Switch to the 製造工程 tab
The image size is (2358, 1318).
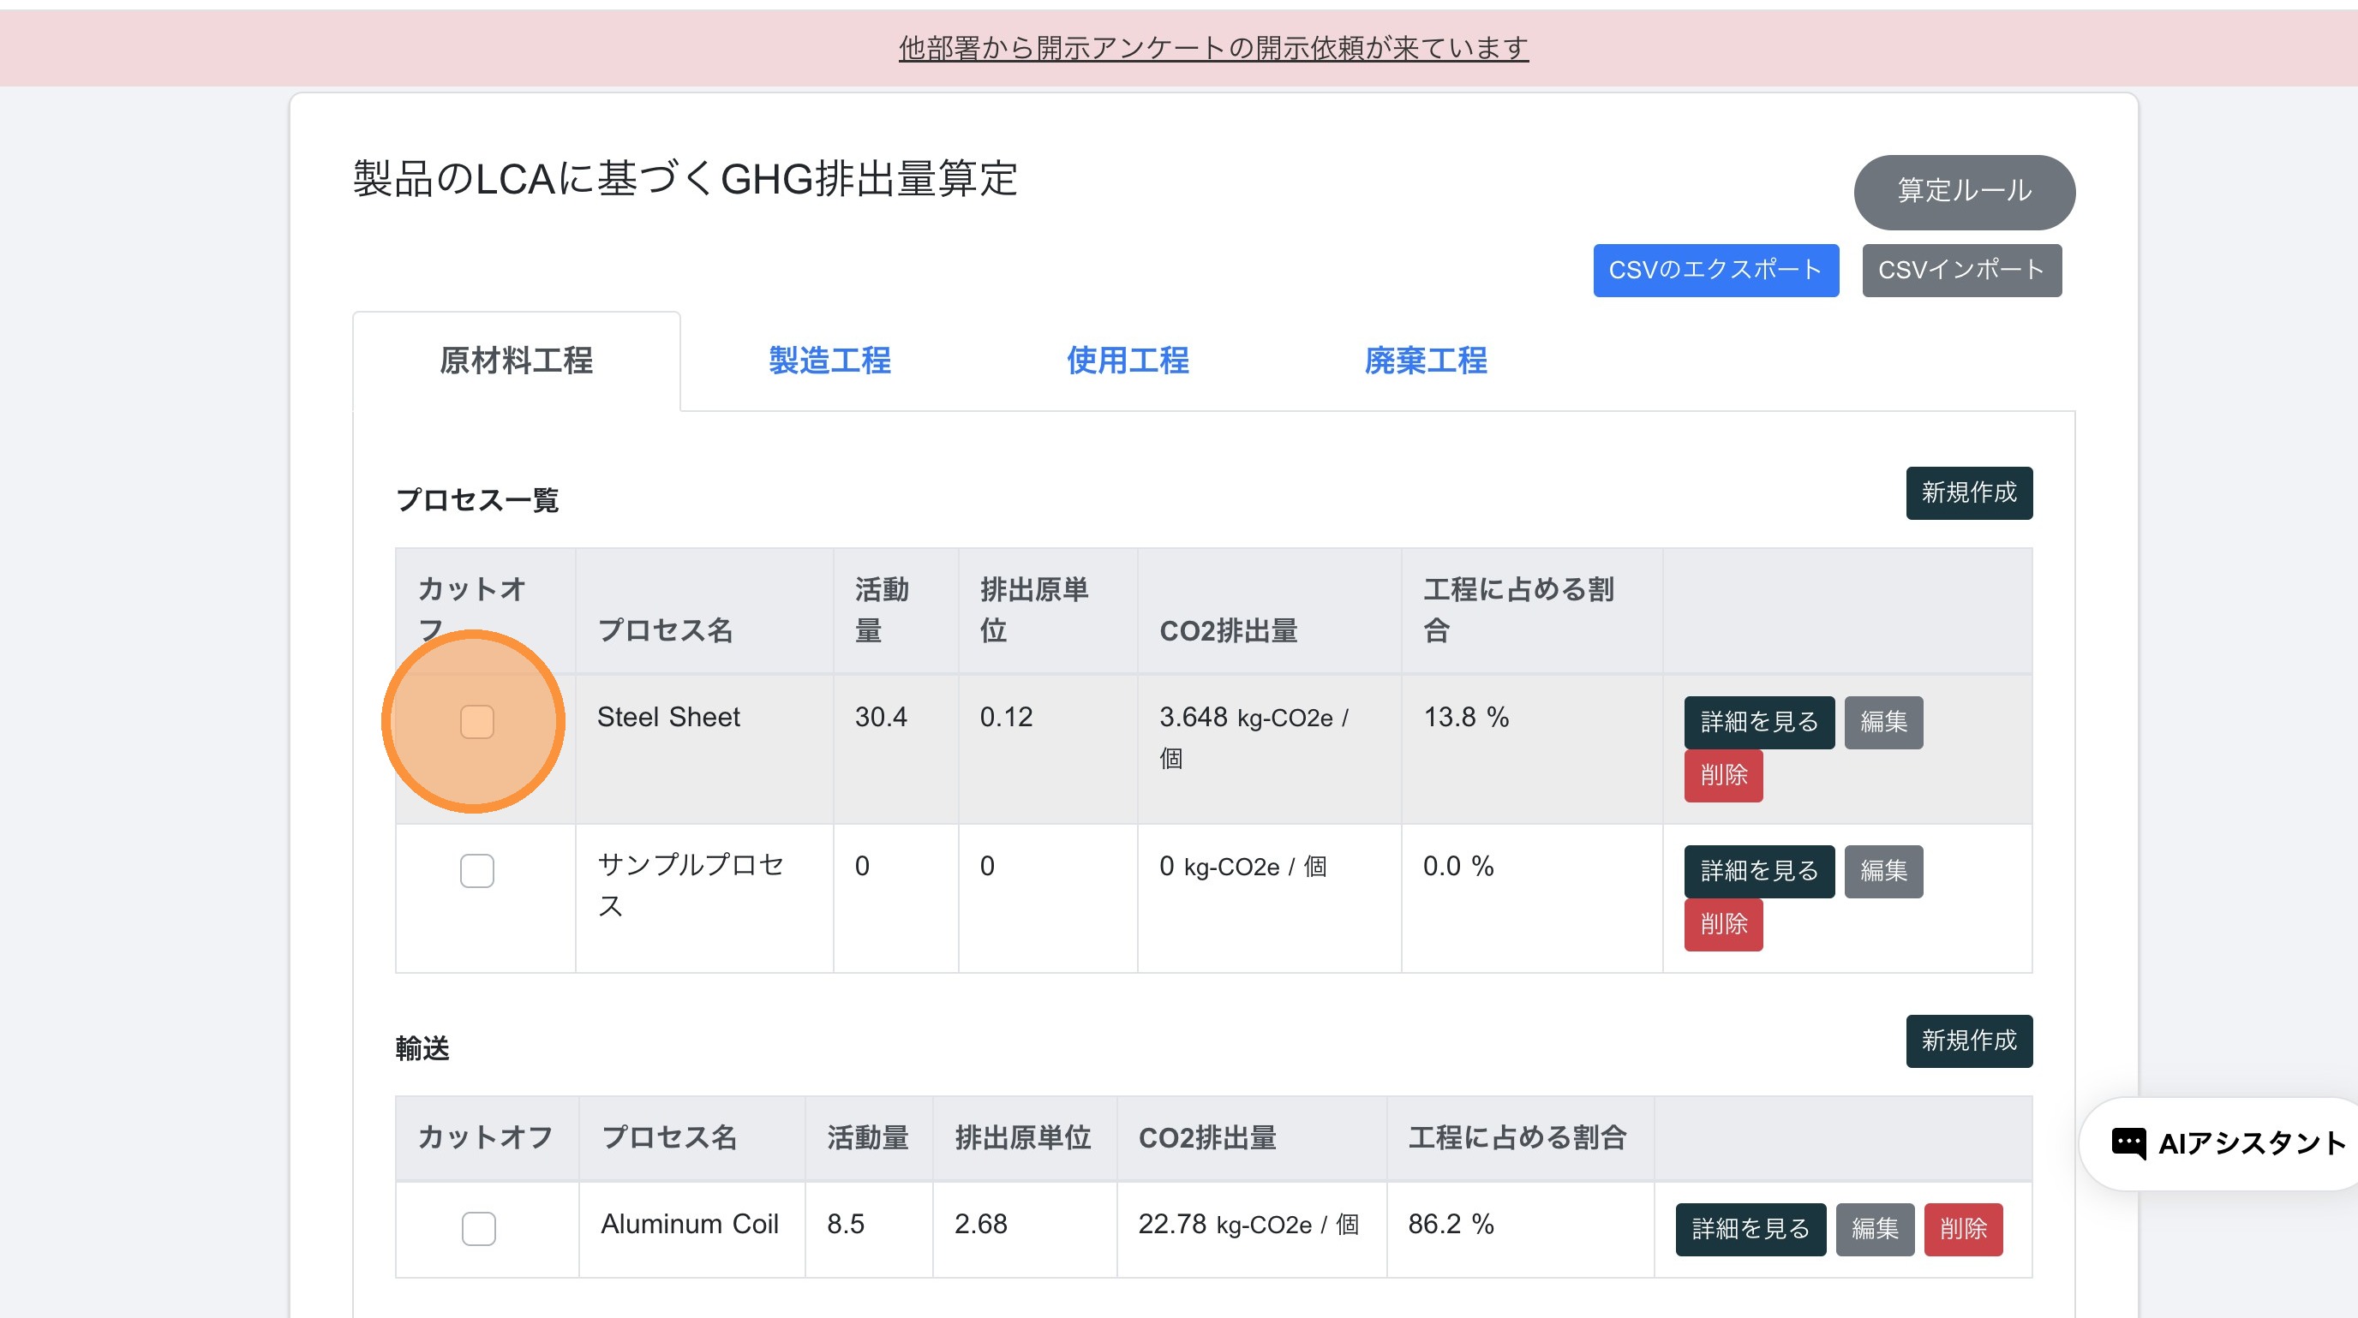pos(829,361)
